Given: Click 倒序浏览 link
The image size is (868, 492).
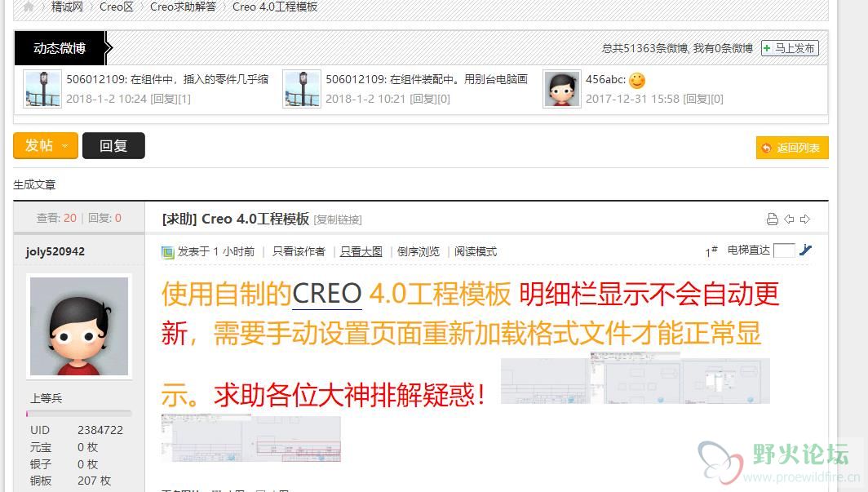Looking at the screenshot, I should 418,252.
